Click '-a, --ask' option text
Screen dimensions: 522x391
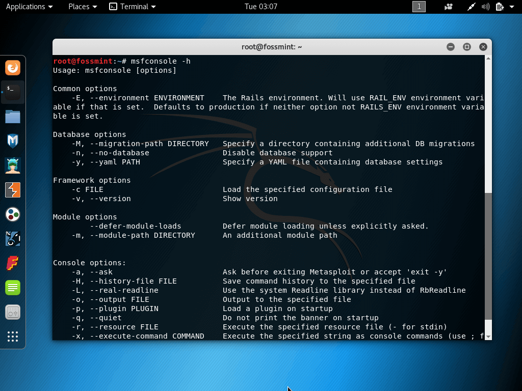coord(92,272)
